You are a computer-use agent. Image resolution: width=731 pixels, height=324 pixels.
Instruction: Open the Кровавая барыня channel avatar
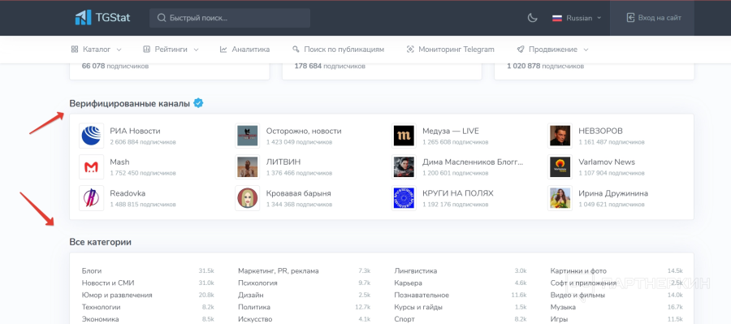click(x=247, y=198)
